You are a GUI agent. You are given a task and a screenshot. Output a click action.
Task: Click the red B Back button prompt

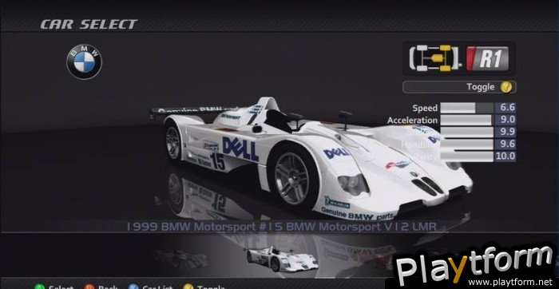click(x=101, y=287)
